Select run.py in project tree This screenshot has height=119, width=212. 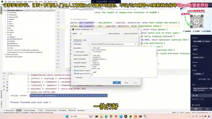click(x=11, y=48)
